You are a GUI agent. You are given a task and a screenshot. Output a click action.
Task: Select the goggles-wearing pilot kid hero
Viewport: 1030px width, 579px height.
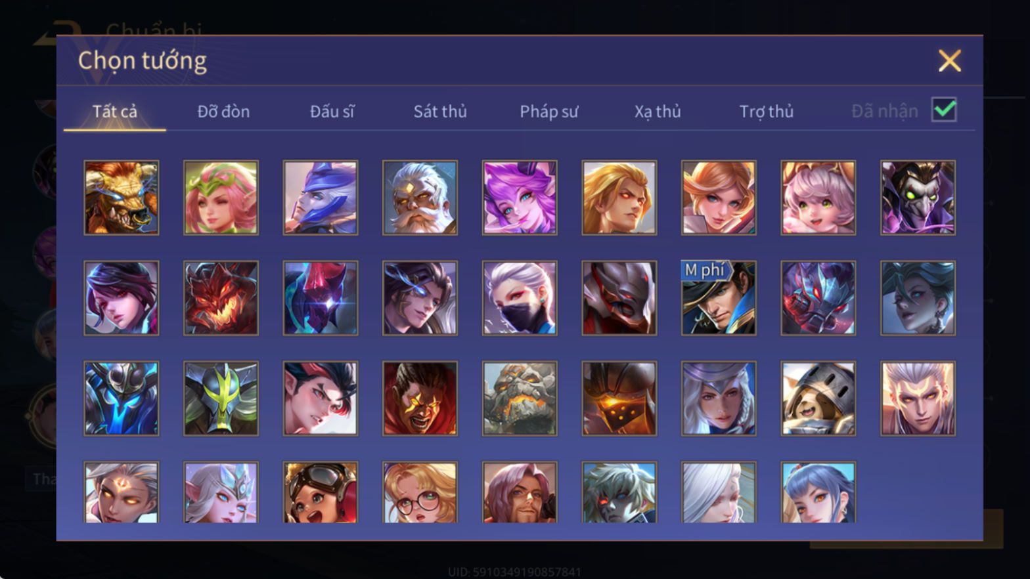click(x=321, y=492)
